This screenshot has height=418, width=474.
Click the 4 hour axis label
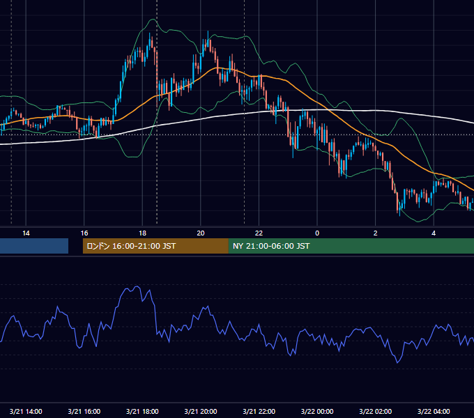click(x=434, y=233)
